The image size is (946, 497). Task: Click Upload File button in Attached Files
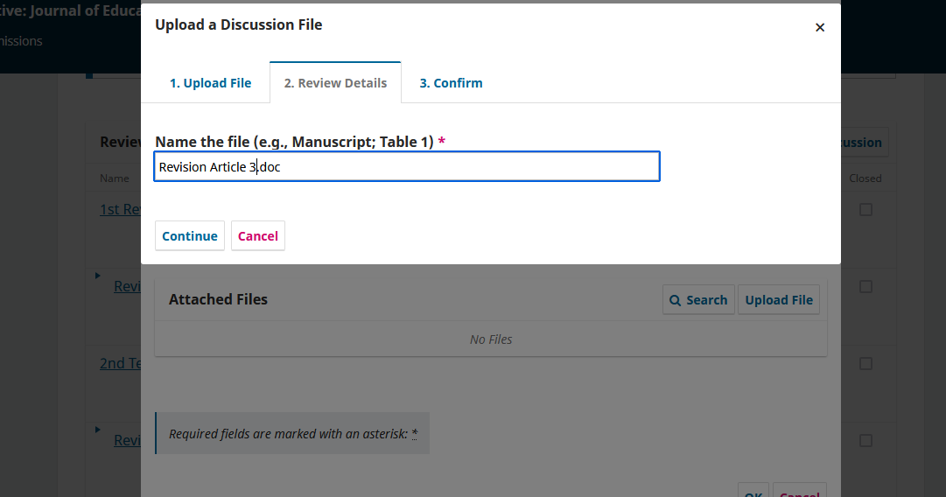tap(779, 300)
